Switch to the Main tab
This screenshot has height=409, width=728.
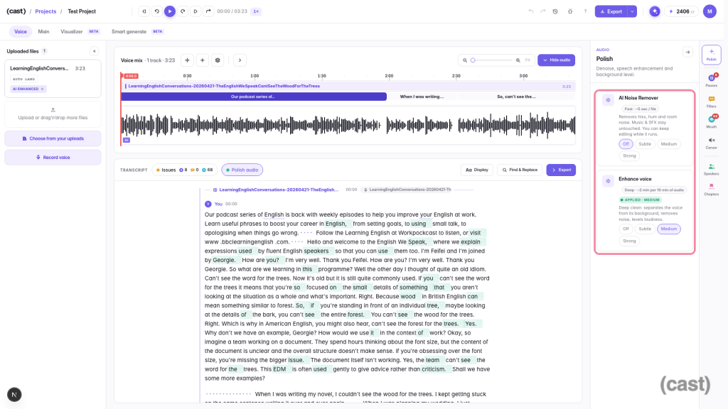pyautogui.click(x=43, y=31)
